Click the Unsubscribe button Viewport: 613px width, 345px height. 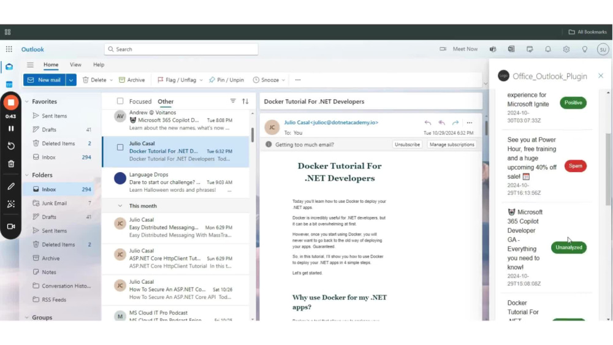[x=407, y=145]
